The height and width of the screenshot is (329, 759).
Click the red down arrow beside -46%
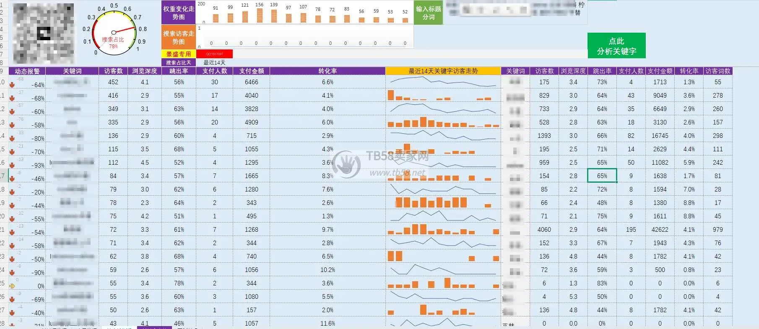pos(12,179)
